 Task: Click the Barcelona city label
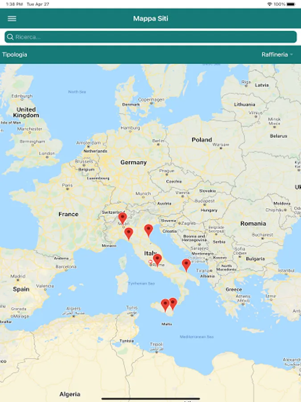[66, 267]
